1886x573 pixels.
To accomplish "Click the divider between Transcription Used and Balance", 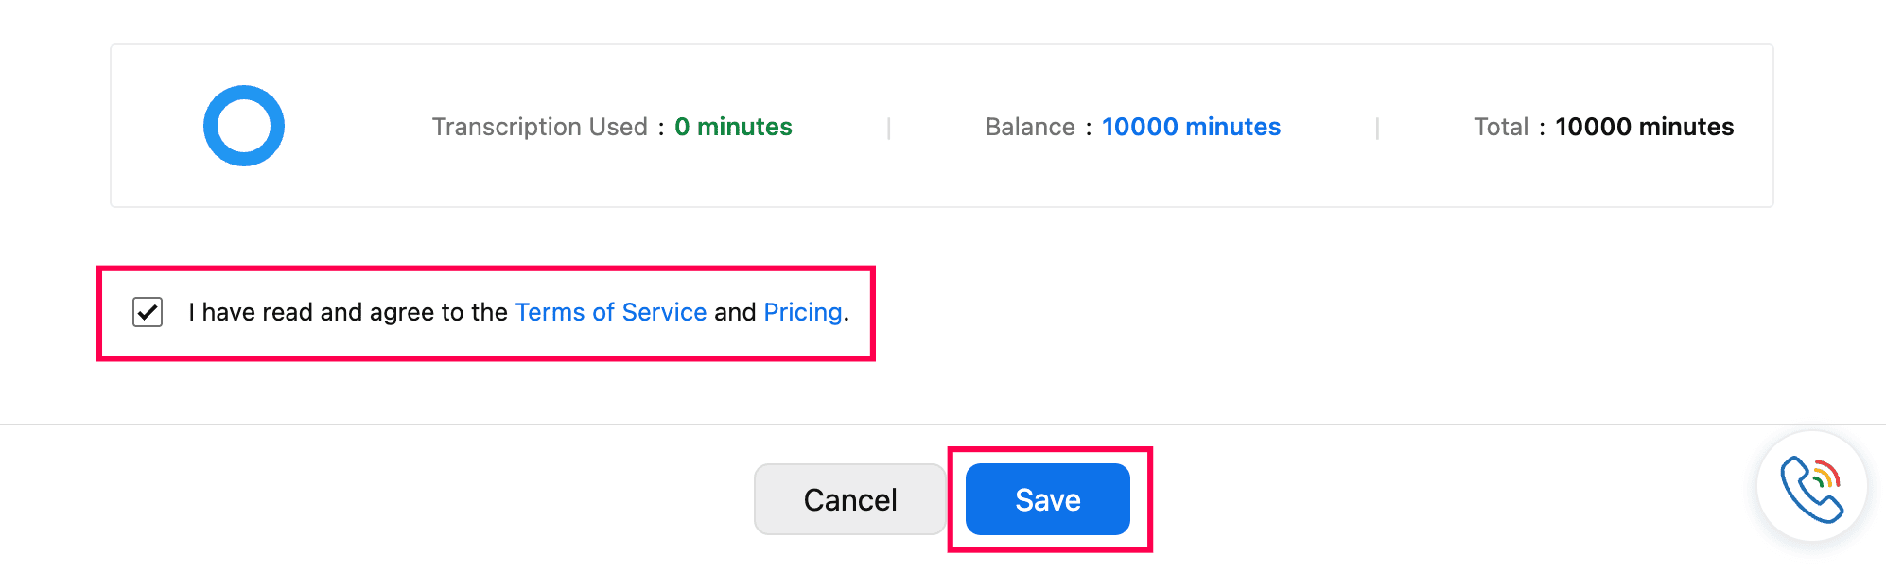I will [x=889, y=128].
